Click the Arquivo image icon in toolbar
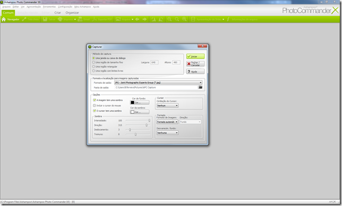The width and height of the screenshot is (342, 206). coord(118,20)
